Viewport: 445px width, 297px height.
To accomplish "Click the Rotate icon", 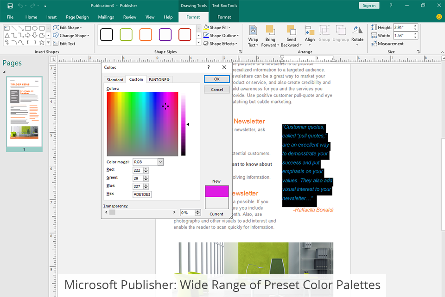I will click(357, 30).
